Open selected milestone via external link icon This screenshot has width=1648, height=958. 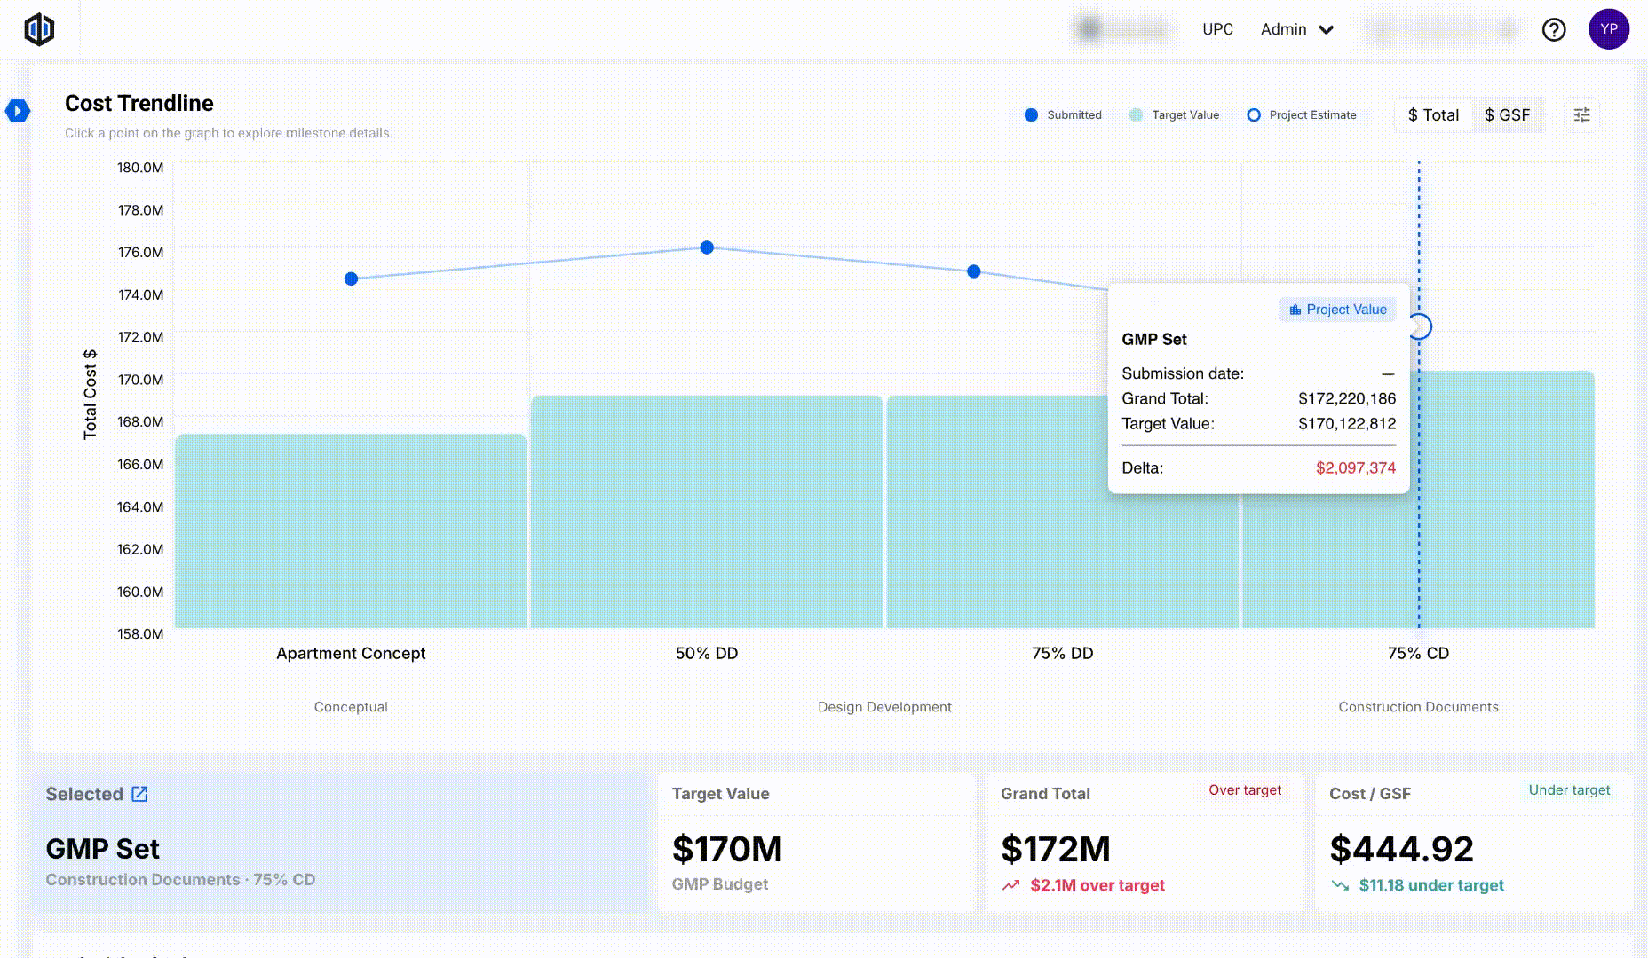[139, 794]
